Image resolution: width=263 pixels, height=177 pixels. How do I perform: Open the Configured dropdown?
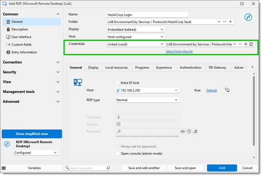(36, 153)
